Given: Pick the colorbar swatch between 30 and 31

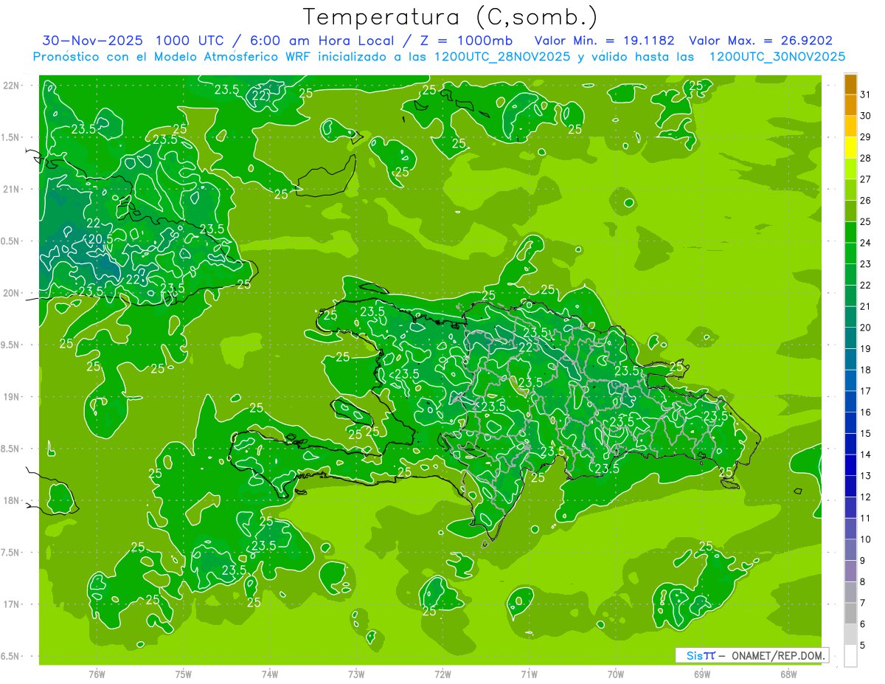Looking at the screenshot, I should click(850, 106).
